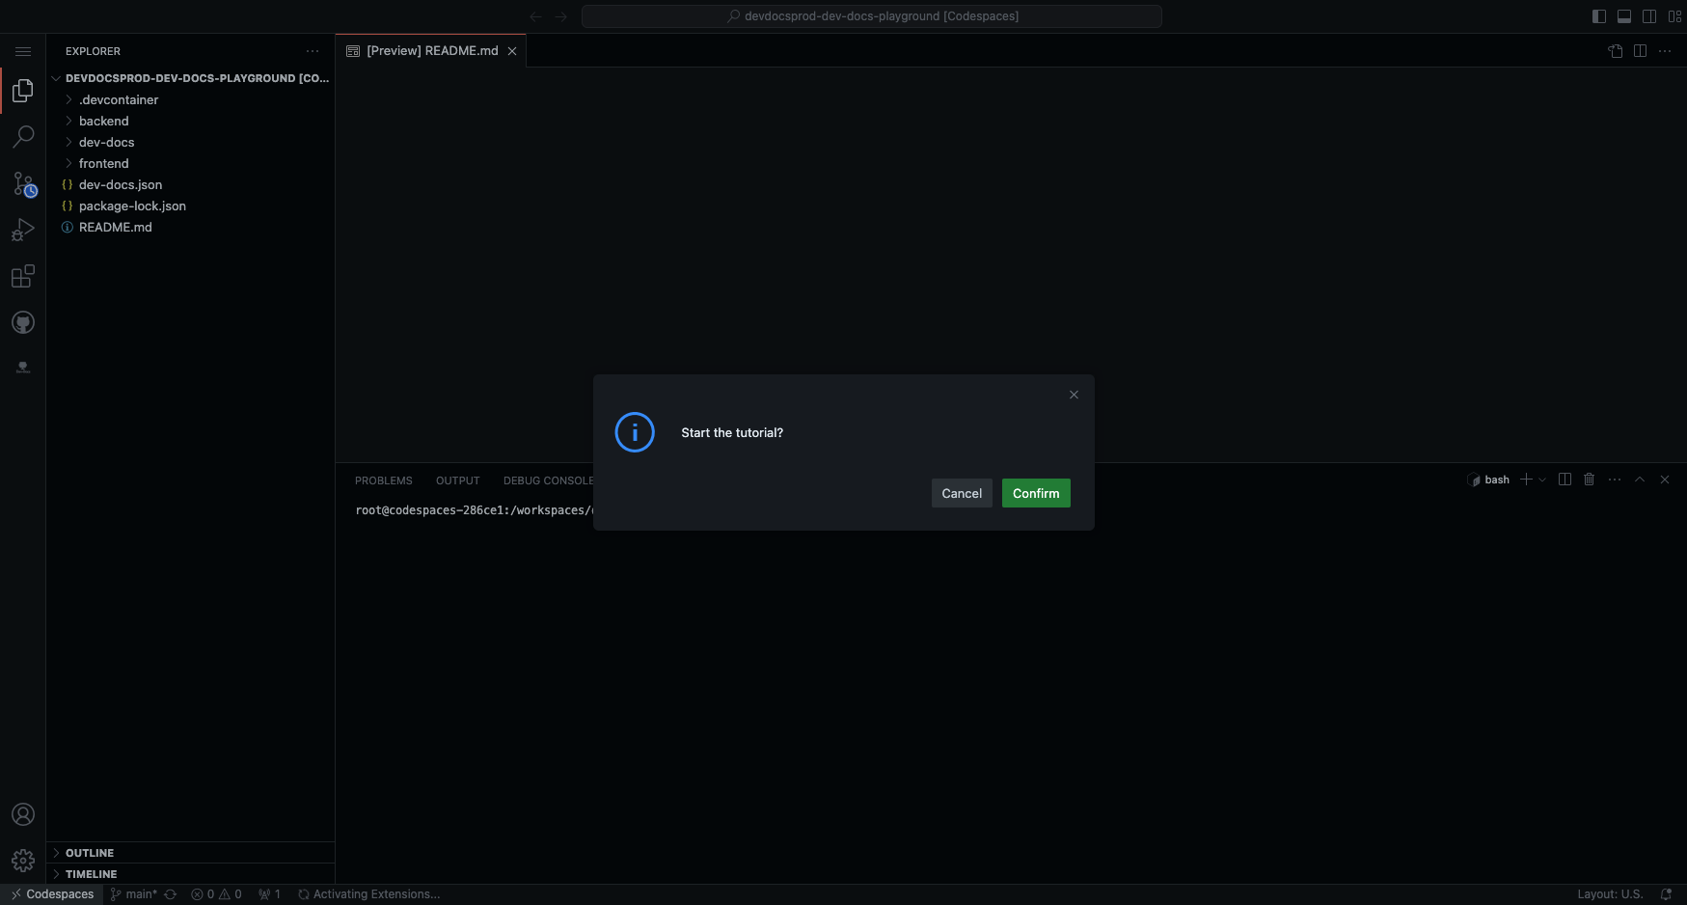Open the Run and Debug view
This screenshot has height=905, width=1687.
click(23, 230)
